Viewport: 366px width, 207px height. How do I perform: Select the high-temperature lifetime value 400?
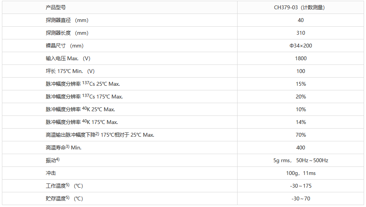point(301,148)
